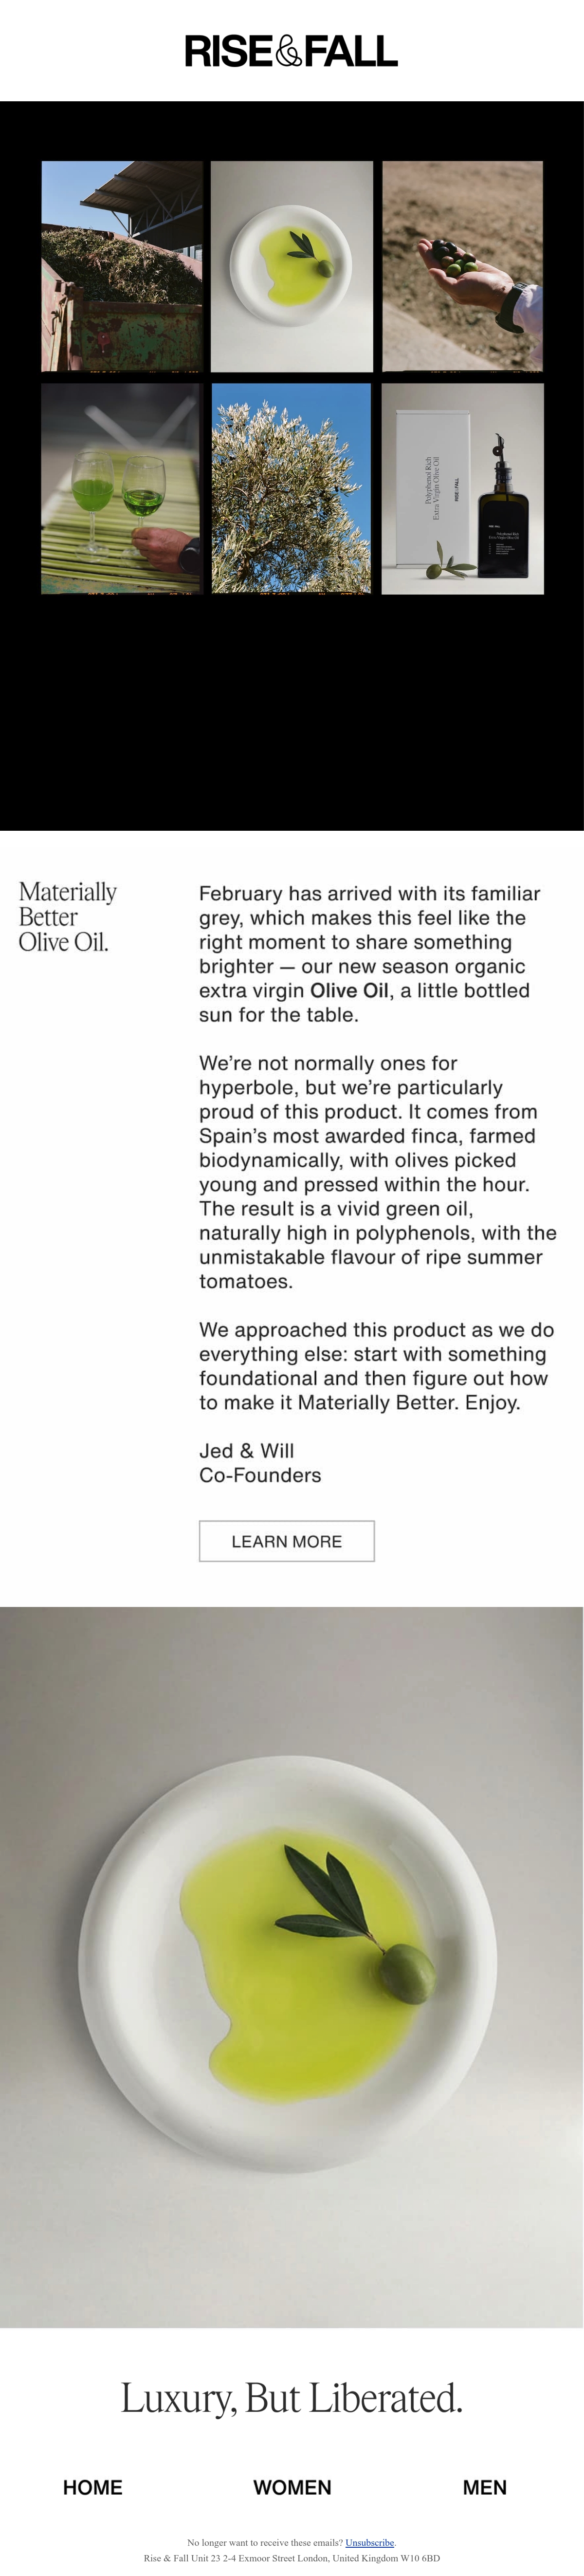Click the Unsubscribe link
Image resolution: width=584 pixels, height=2576 pixels.
[x=370, y=2542]
